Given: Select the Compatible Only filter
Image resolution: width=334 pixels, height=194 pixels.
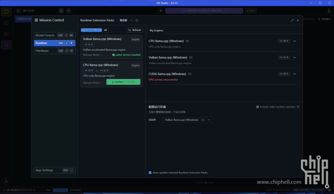Looking at the screenshot, I should pos(91,30).
